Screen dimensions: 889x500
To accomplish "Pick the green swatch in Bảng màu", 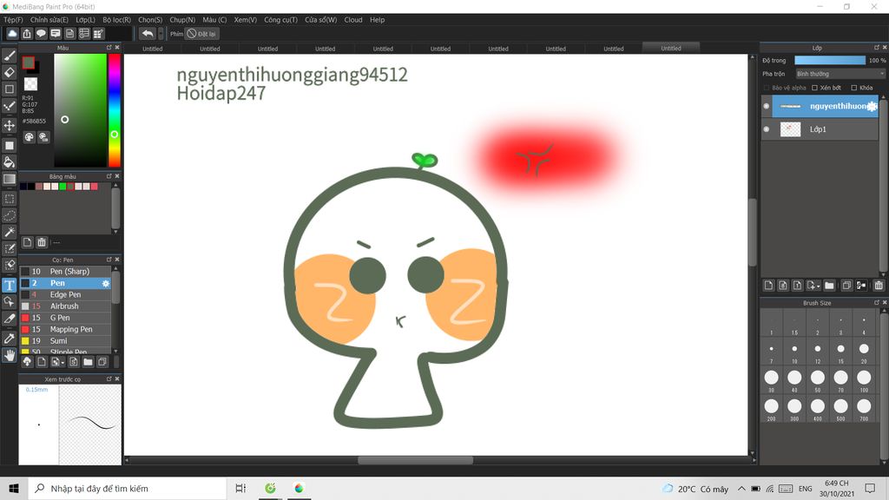I will tap(63, 187).
